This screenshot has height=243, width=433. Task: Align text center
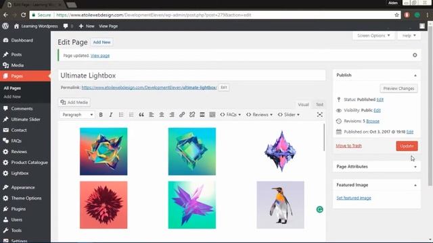(x=162, y=115)
